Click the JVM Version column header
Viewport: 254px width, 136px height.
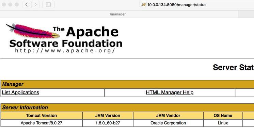tap(108, 116)
